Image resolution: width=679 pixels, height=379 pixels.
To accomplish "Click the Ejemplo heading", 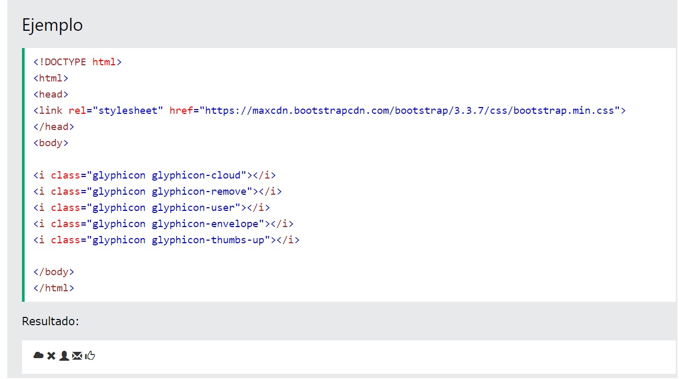I will (x=52, y=25).
